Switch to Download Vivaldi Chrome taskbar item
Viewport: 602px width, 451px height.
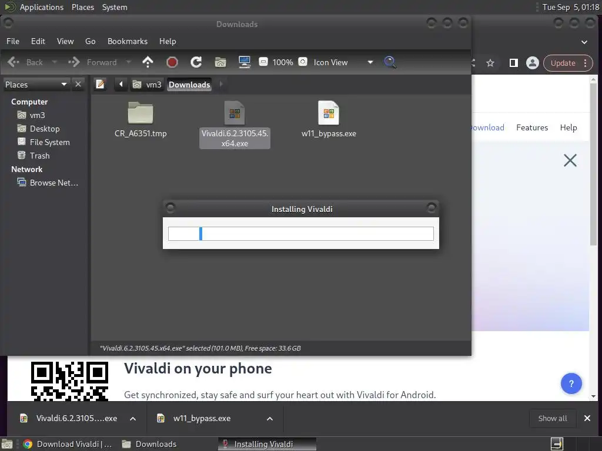tap(67, 444)
